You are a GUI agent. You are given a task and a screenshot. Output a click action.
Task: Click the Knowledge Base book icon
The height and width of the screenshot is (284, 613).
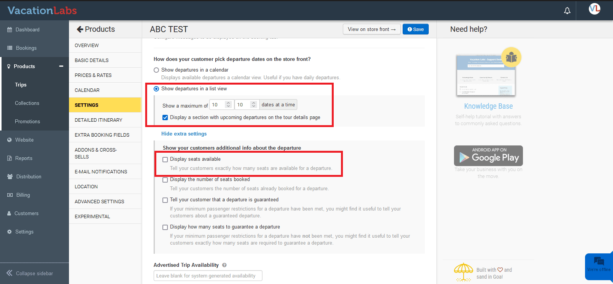point(511,57)
